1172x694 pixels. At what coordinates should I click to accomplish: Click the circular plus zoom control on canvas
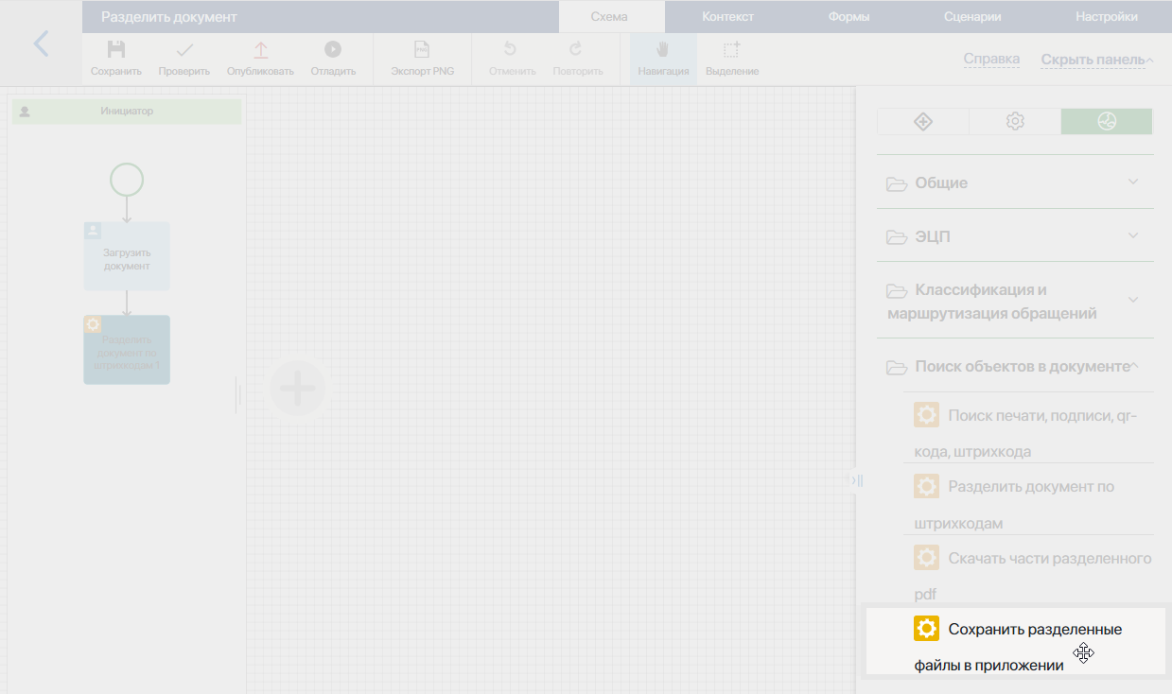[298, 388]
